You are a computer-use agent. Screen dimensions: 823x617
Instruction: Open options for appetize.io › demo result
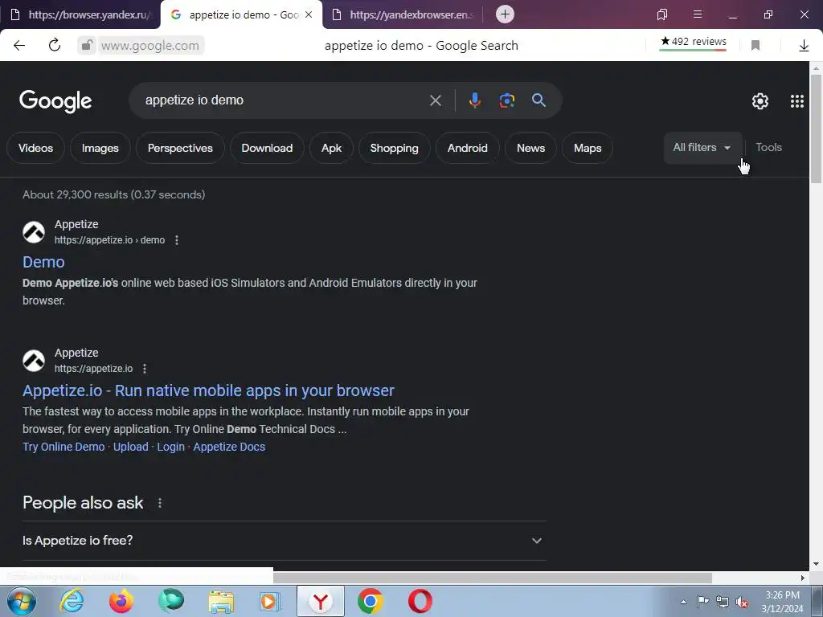tap(177, 239)
